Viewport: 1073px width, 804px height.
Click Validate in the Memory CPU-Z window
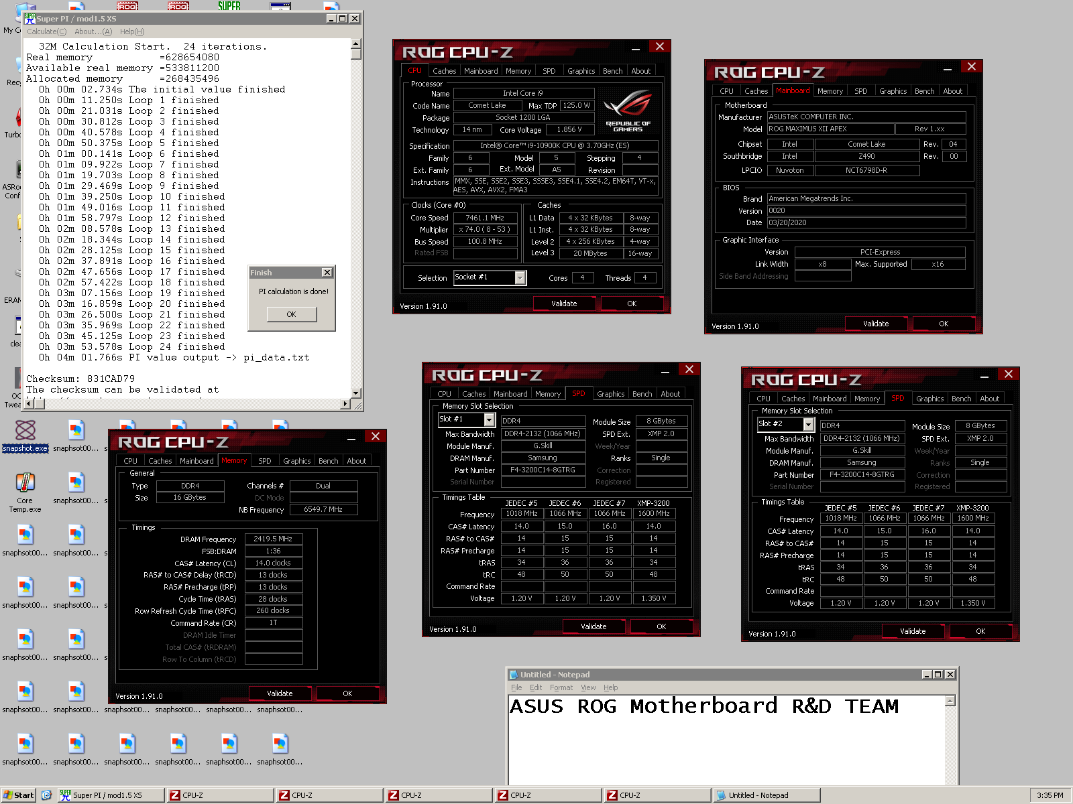point(280,693)
